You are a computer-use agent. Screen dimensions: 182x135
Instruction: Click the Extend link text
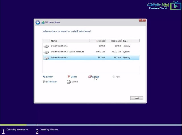tap(75, 82)
